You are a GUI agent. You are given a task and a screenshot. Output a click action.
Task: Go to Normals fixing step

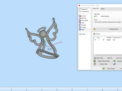tap(82, 16)
